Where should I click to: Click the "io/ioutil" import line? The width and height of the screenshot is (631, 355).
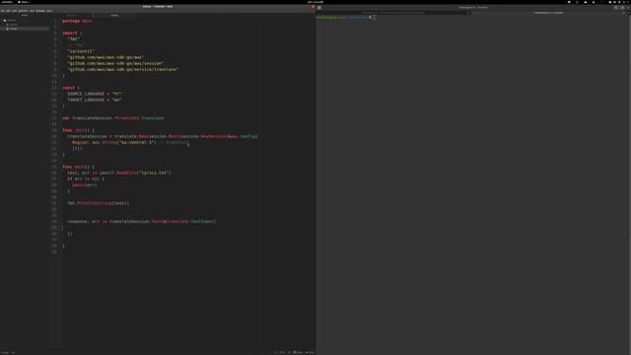click(81, 51)
